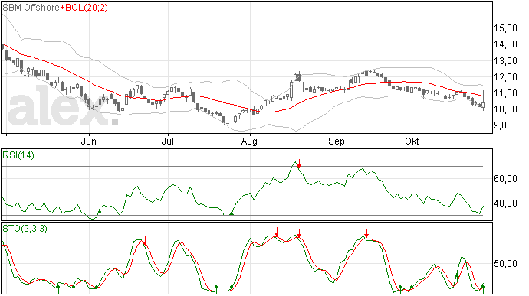The width and height of the screenshot is (529, 296).
Task: Click the Aug month label
Action: click(249, 141)
